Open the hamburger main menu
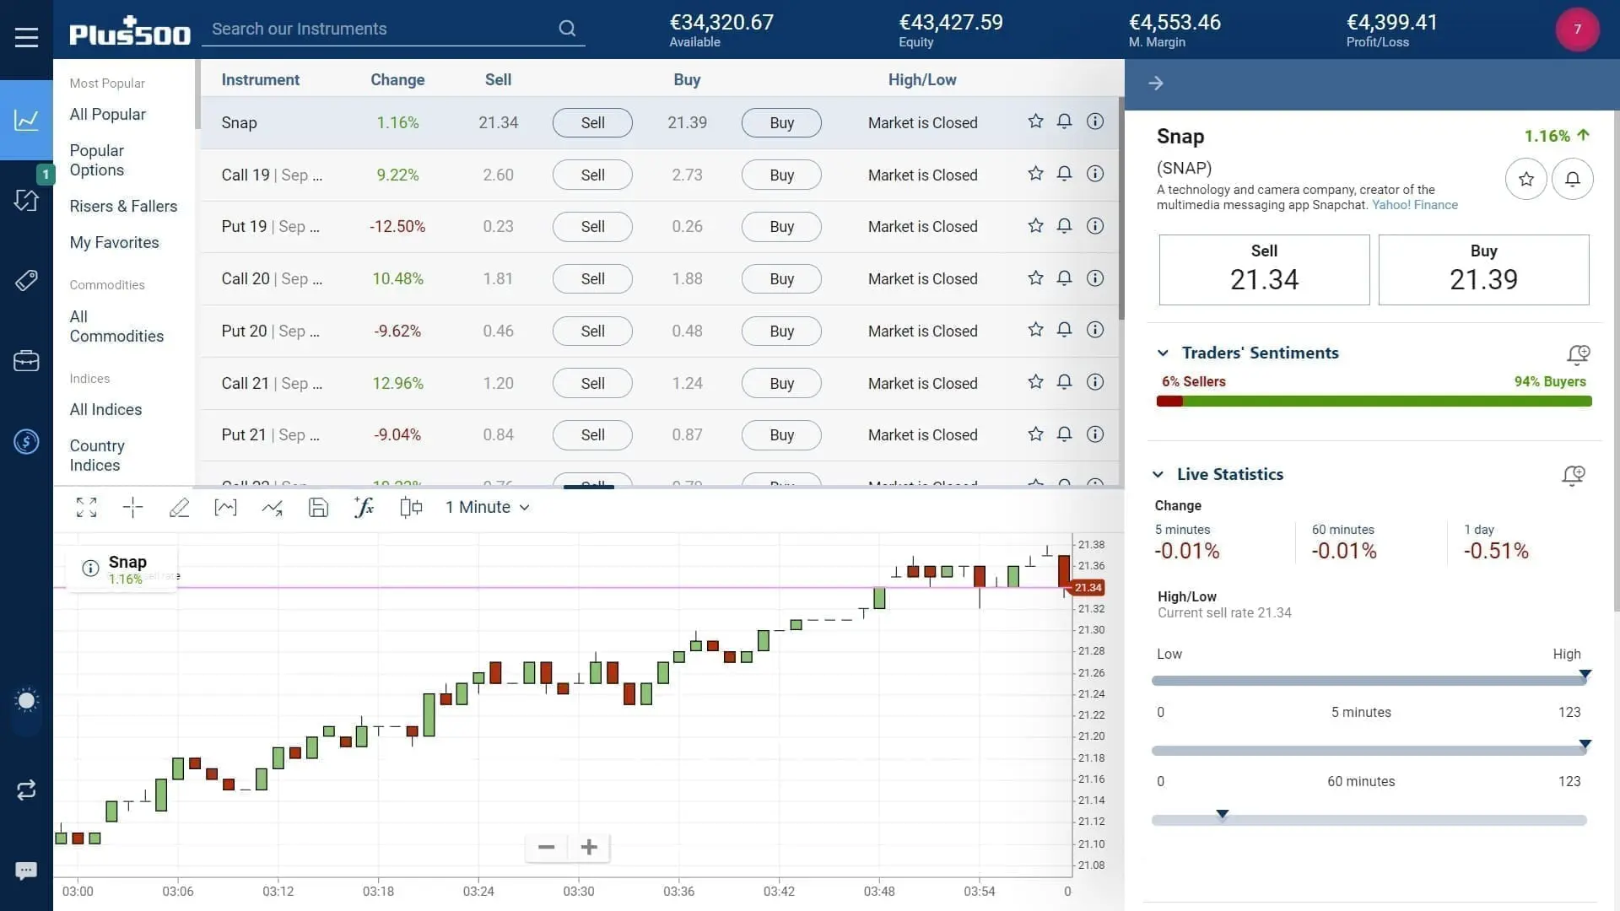The width and height of the screenshot is (1620, 911). pyautogui.click(x=26, y=37)
